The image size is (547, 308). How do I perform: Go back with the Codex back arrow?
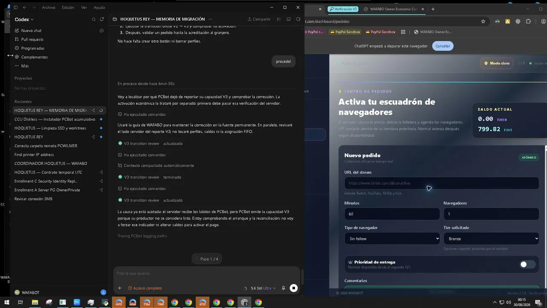tap(24, 7)
